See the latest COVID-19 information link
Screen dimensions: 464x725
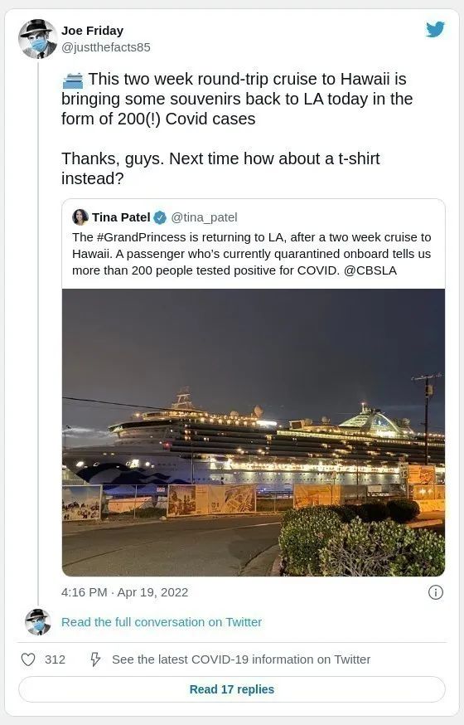(241, 659)
